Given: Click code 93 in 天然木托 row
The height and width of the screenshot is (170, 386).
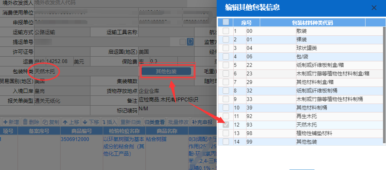Looking at the screenshot, I should [x=250, y=125].
